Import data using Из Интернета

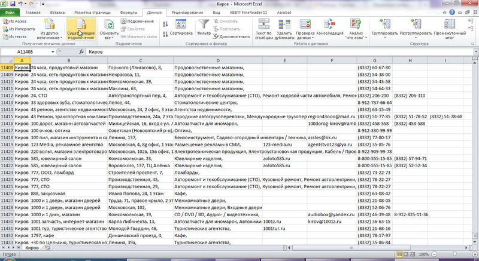coord(19,29)
